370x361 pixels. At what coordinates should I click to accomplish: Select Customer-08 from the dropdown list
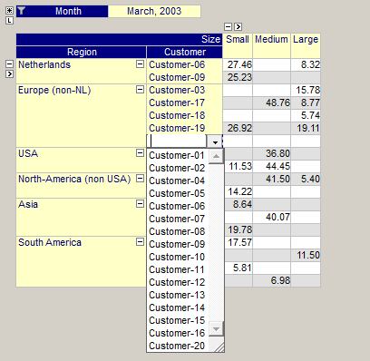[177, 231]
